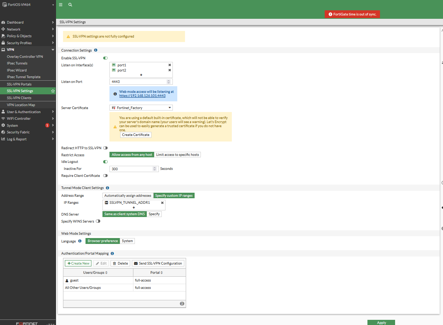The height and width of the screenshot is (325, 443).
Task: Turn on Specify WINS Servers switch
Action: click(x=98, y=221)
